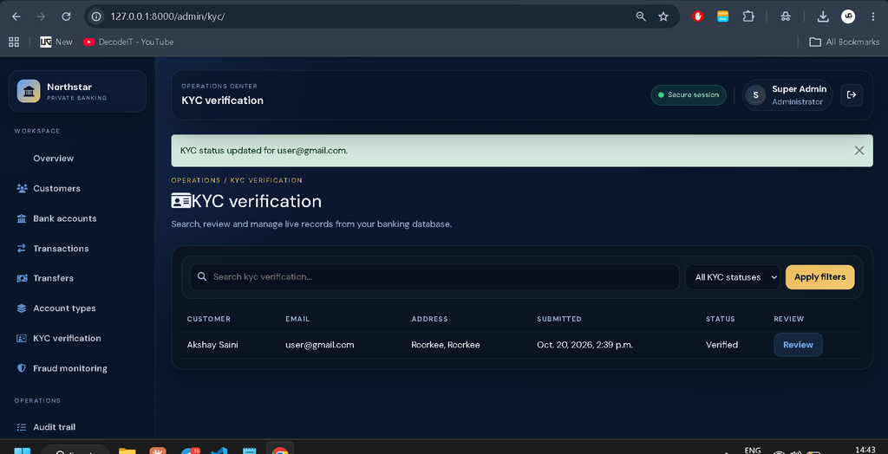Reload the current KYC admin page
This screenshot has width=888, height=454.
(66, 16)
